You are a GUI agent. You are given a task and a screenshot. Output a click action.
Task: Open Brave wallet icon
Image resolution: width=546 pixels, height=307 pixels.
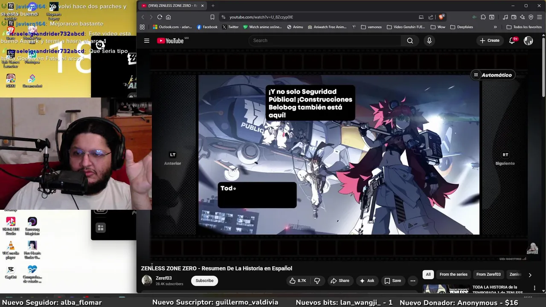[514, 17]
